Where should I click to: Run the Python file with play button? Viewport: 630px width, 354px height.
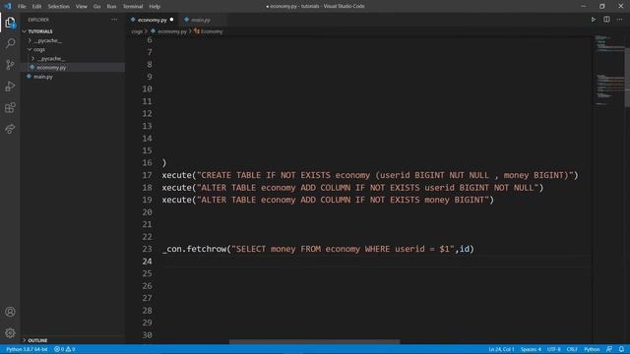(593, 20)
